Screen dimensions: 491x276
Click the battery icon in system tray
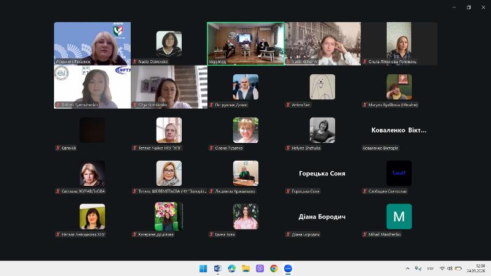458,269
